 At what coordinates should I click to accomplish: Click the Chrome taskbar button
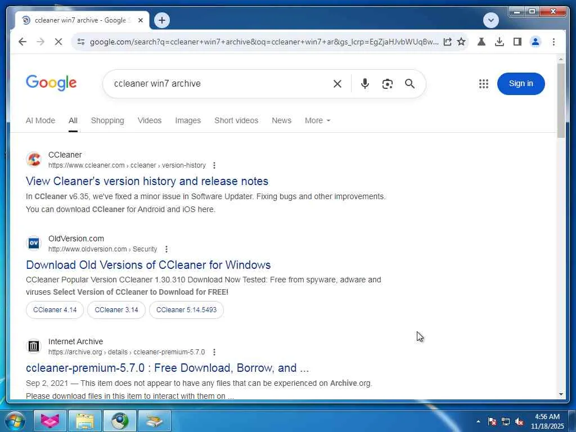point(120,421)
